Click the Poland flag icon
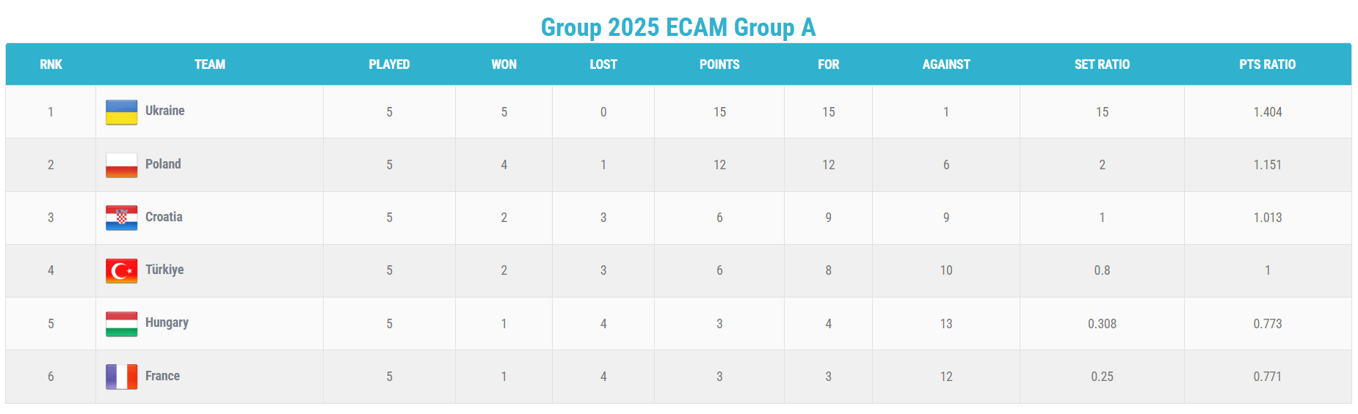1358x414 pixels. [x=121, y=165]
